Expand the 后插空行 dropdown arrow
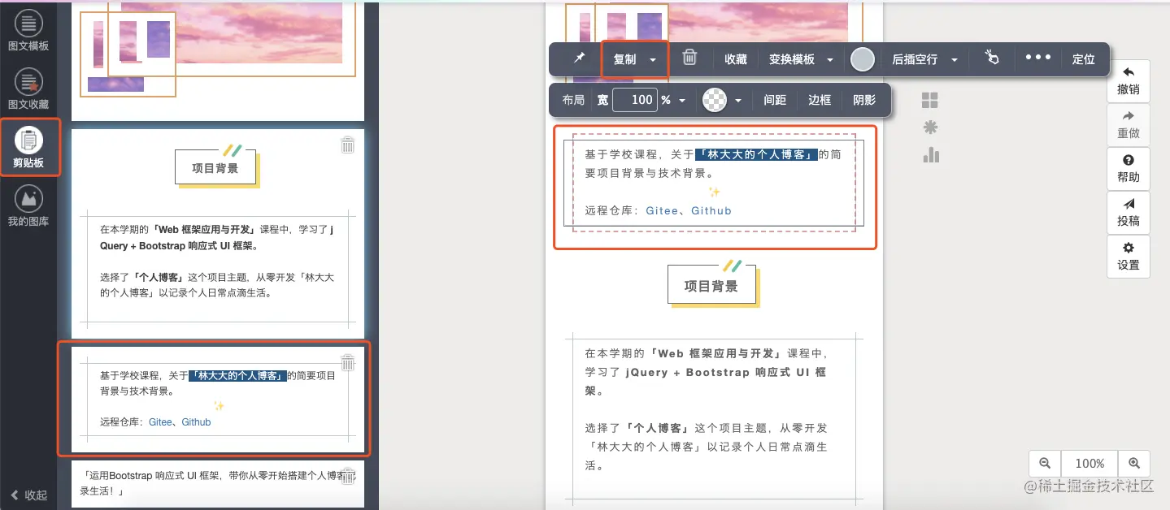 tap(954, 60)
